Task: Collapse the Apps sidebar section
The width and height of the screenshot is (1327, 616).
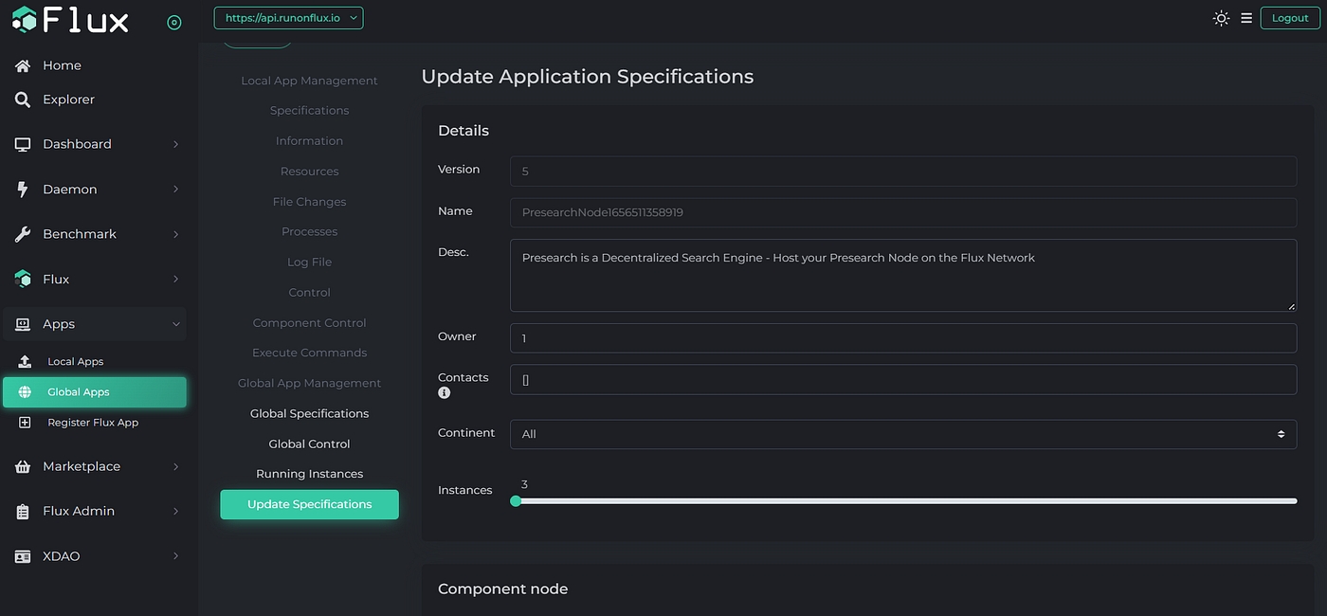Action: (x=95, y=324)
